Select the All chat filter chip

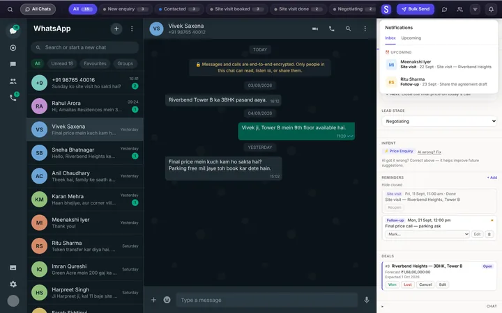coord(38,63)
